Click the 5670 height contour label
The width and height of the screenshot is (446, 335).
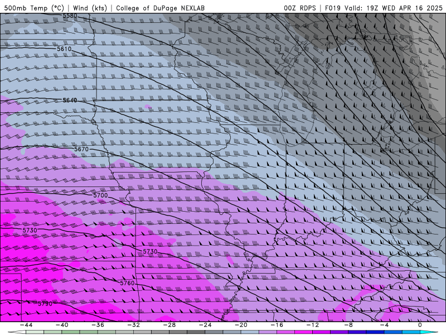coord(81,149)
